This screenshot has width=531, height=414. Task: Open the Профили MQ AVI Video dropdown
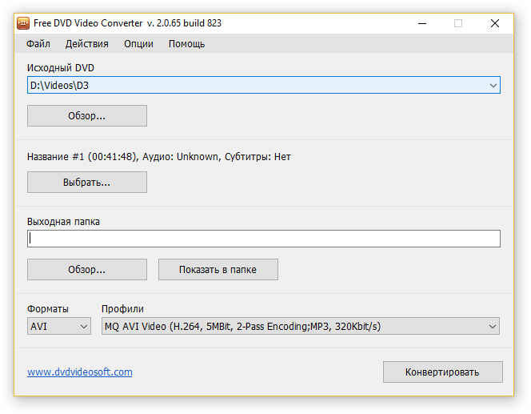pos(301,326)
